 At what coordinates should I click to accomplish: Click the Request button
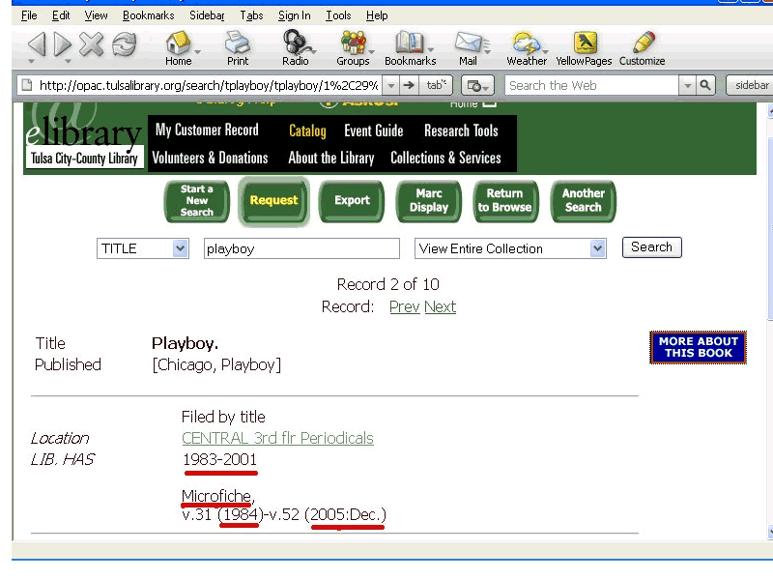coord(273,201)
